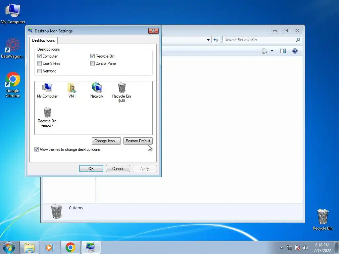Image resolution: width=339 pixels, height=254 pixels.
Task: Click the Restore Default button
Action: (138, 141)
